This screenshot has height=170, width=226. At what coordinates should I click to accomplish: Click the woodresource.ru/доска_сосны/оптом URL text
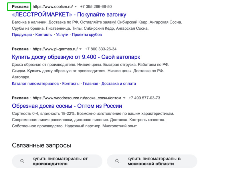click(x=77, y=98)
